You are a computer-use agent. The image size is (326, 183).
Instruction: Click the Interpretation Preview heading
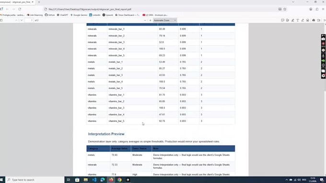[x=106, y=134]
